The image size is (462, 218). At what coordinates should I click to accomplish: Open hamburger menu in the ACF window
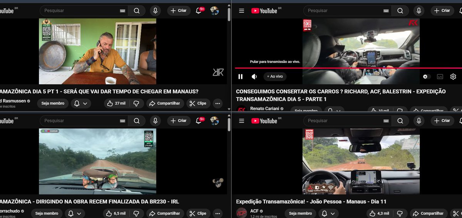click(241, 121)
